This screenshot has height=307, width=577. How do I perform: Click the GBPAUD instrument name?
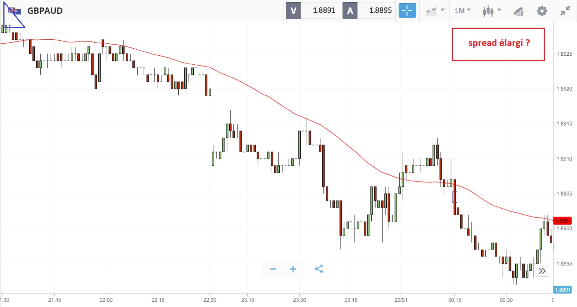[45, 10]
